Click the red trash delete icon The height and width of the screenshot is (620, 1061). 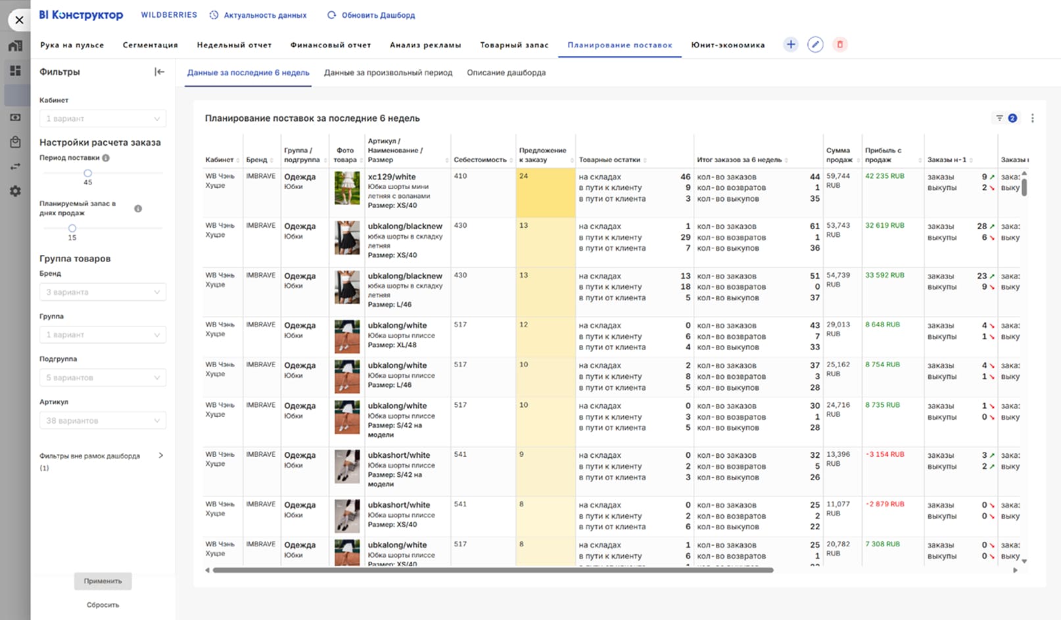(839, 45)
